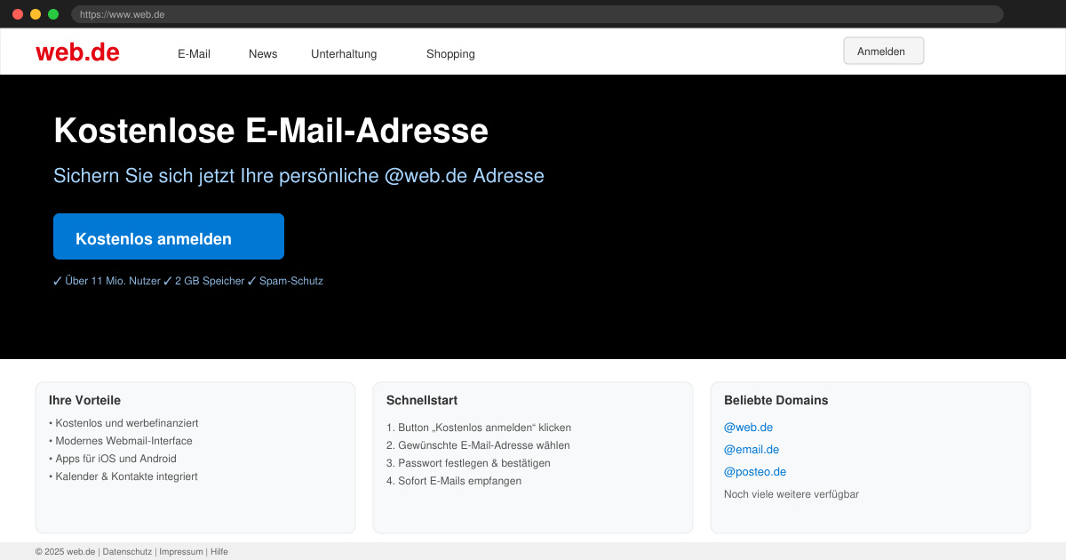1066x560 pixels.
Task: Open the @email.de domain link
Action: point(752,450)
